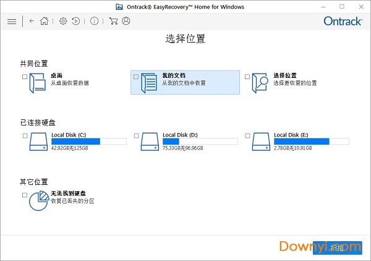
Task: Click the 从桌面恢复数据 description
Action: (70, 83)
